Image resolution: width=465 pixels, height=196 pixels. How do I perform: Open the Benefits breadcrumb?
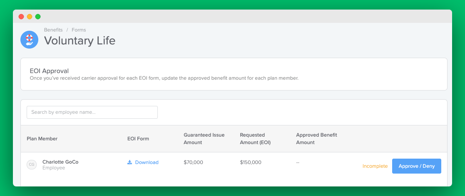[x=53, y=30]
